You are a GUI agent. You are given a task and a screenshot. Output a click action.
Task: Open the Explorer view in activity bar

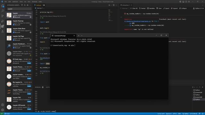coord(3,6)
